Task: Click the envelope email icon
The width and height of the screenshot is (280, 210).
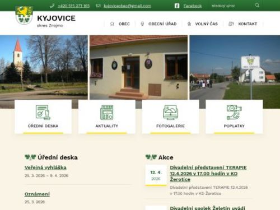Action: tap(98, 6)
